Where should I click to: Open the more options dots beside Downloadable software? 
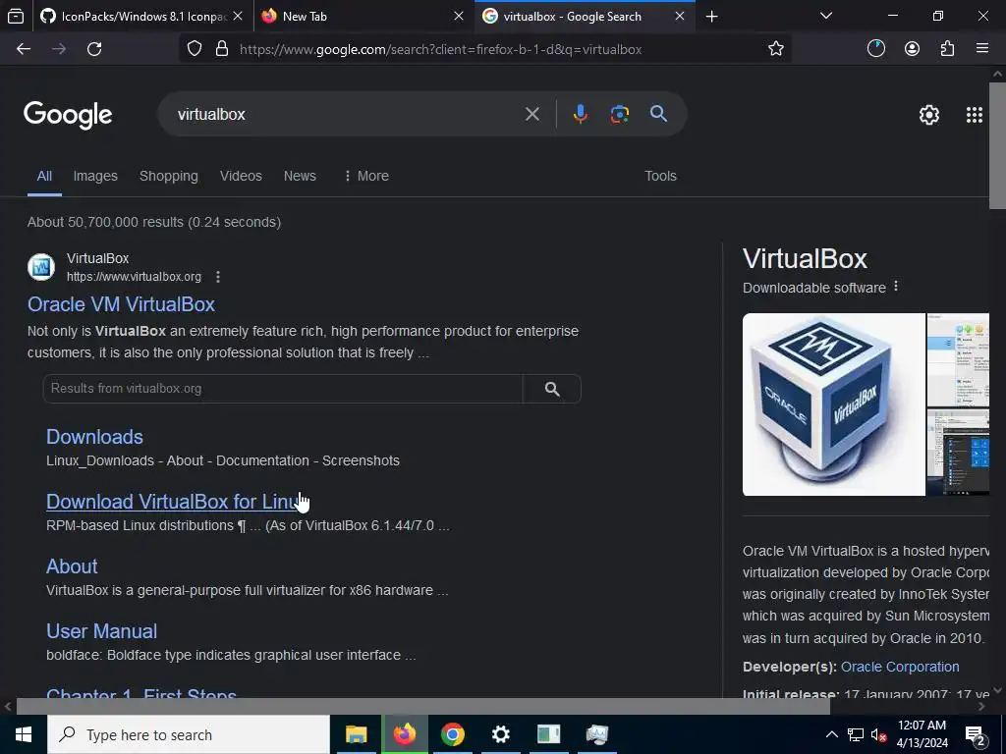pos(896,287)
